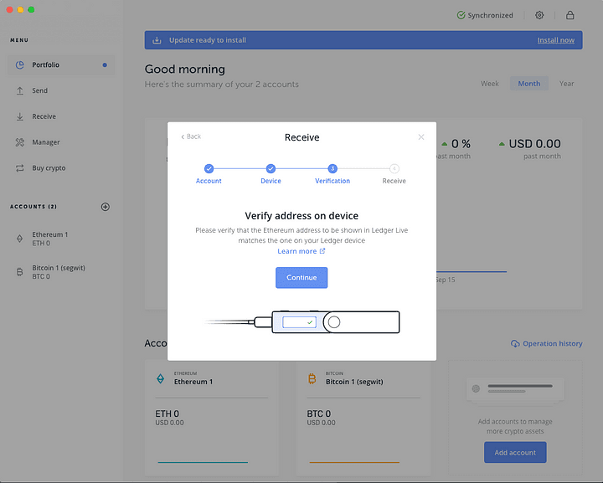Click the Continue button in Receive dialog

click(x=301, y=277)
